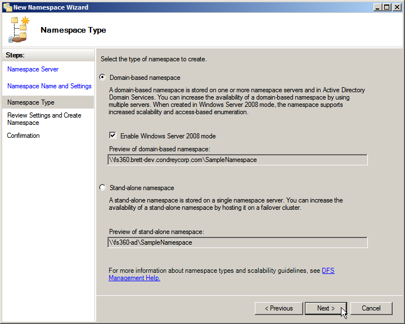Click 'Preview of stand-alone namespace:' label
Screen dimensions: 405x324
coord(156,232)
